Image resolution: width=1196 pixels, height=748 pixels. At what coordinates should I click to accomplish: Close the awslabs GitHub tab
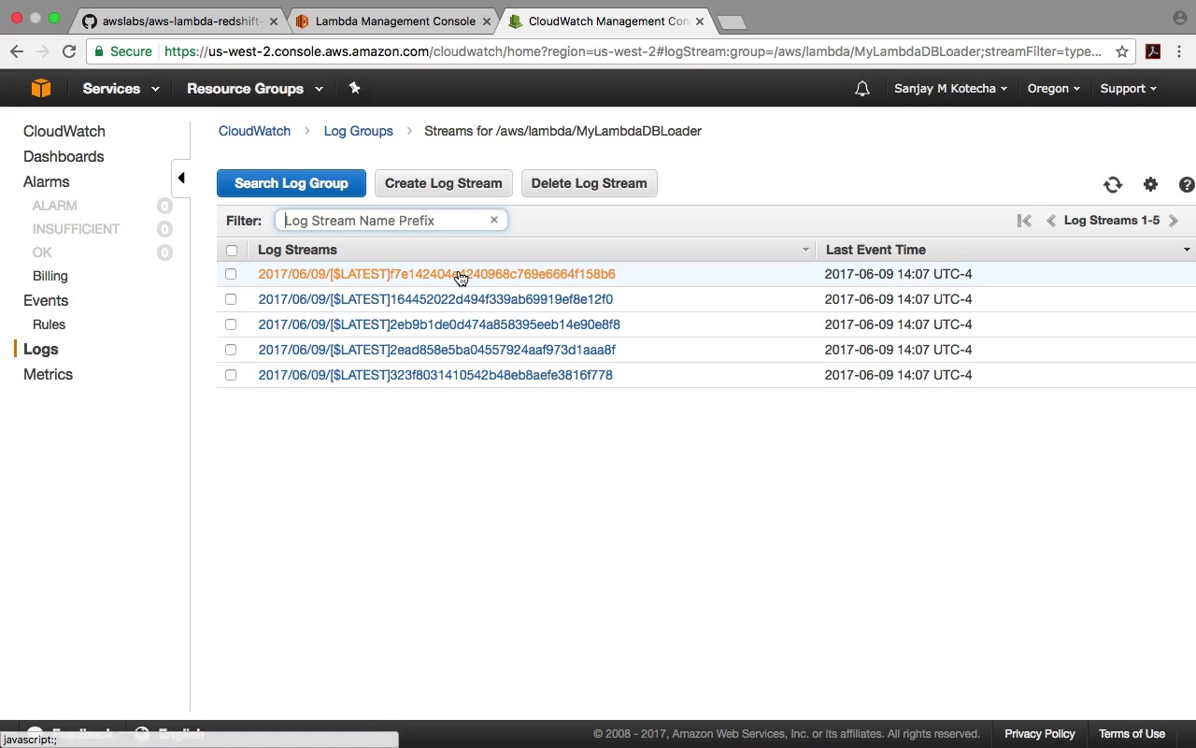[x=274, y=21]
